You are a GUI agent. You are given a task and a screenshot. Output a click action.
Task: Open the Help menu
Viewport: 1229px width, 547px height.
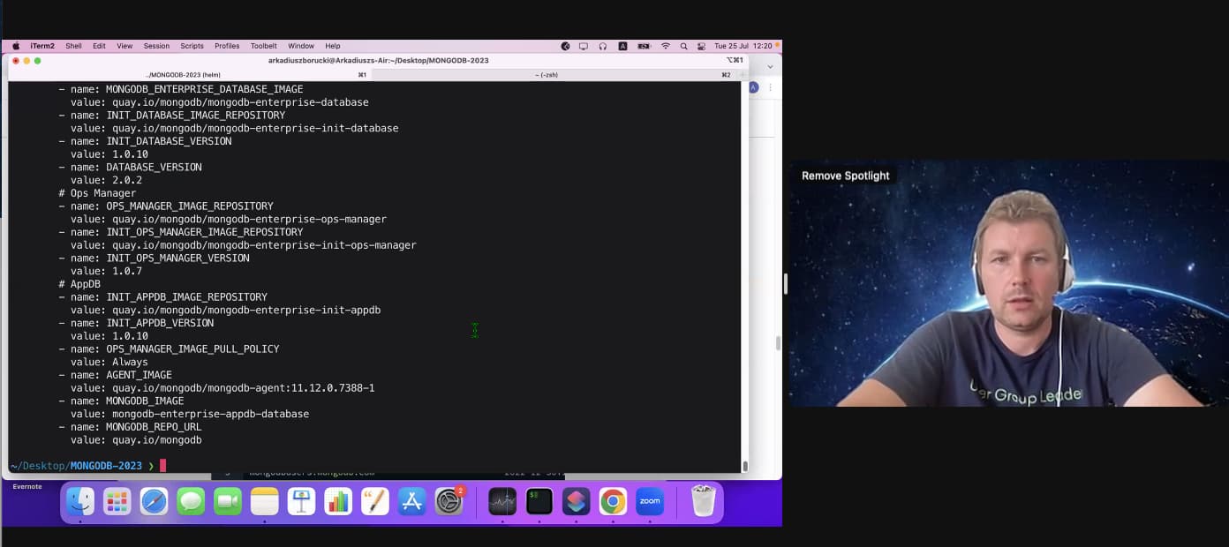333,46
